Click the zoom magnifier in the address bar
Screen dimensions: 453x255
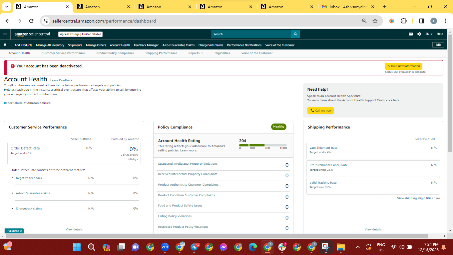click(x=364, y=21)
